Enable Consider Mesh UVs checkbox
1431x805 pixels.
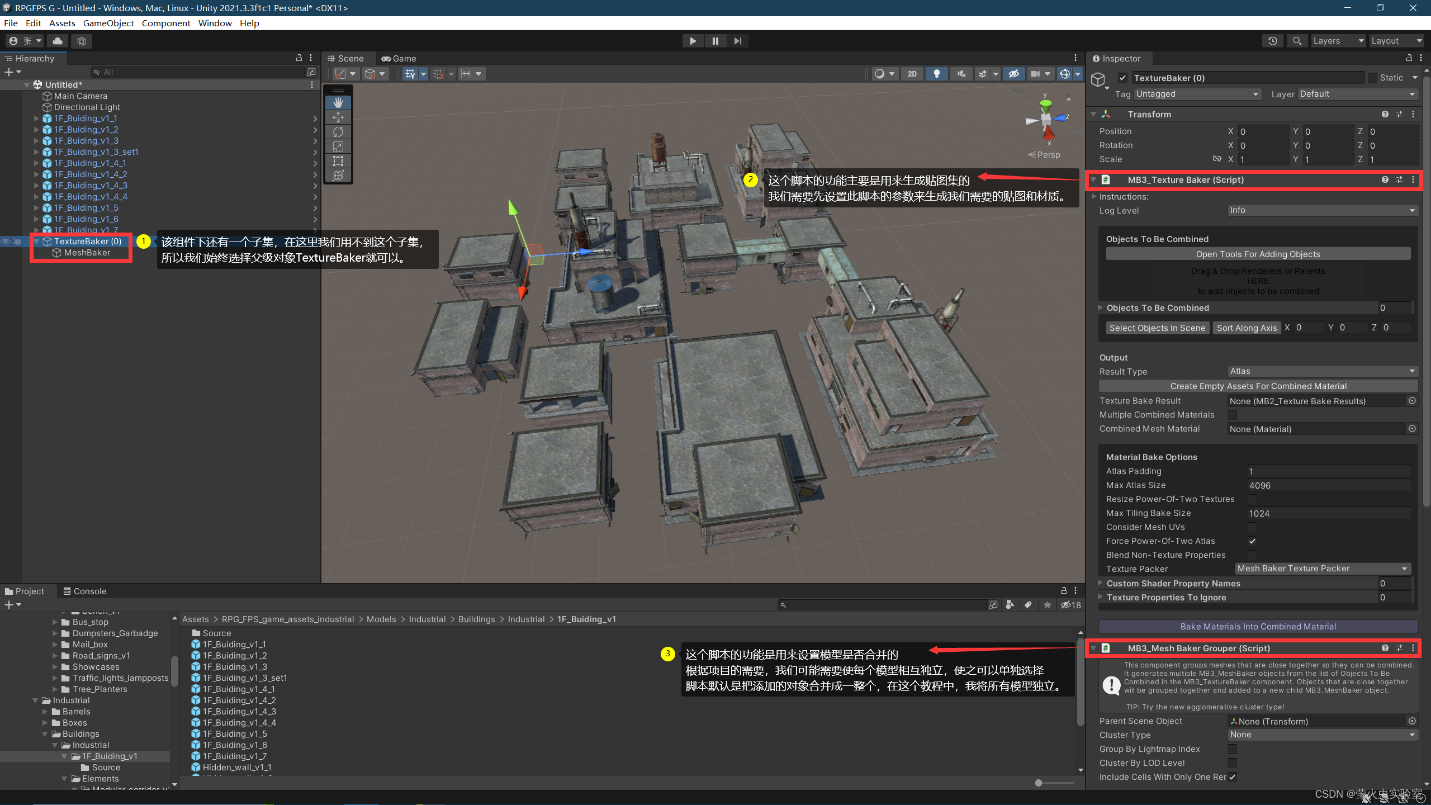coord(1253,527)
